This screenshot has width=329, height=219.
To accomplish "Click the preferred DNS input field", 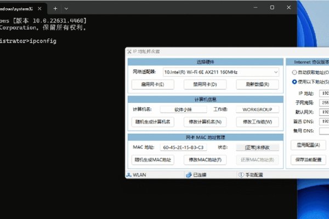I will click(324, 122).
